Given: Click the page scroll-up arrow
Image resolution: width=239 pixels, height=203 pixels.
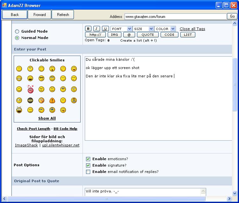Looking at the screenshot, I should (x=235, y=23).
